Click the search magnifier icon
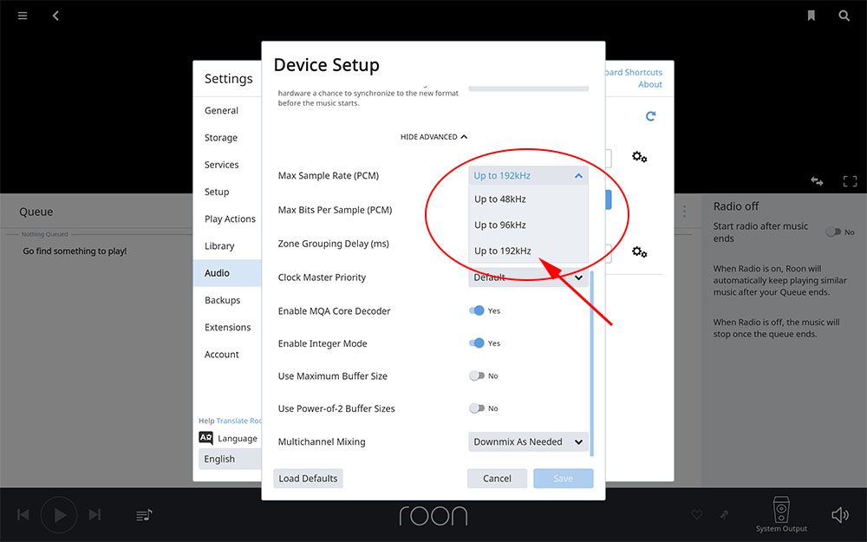Image resolution: width=867 pixels, height=542 pixels. point(844,16)
